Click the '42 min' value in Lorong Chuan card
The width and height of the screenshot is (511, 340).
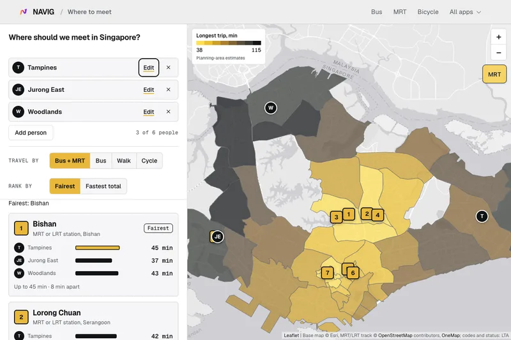tap(162, 336)
